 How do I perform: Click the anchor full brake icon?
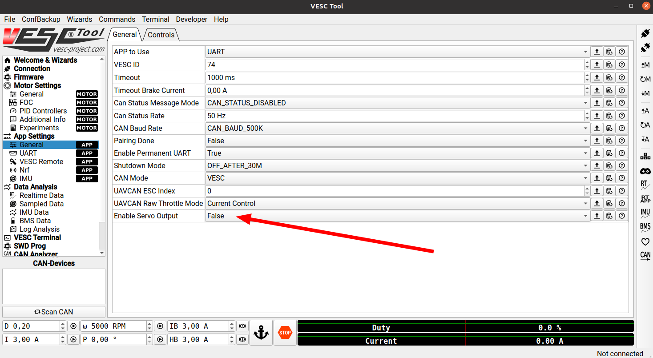261,333
